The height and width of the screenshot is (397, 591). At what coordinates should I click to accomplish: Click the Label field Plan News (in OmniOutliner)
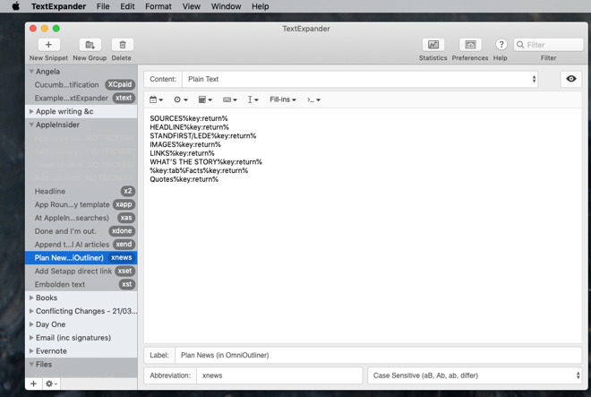click(x=378, y=355)
